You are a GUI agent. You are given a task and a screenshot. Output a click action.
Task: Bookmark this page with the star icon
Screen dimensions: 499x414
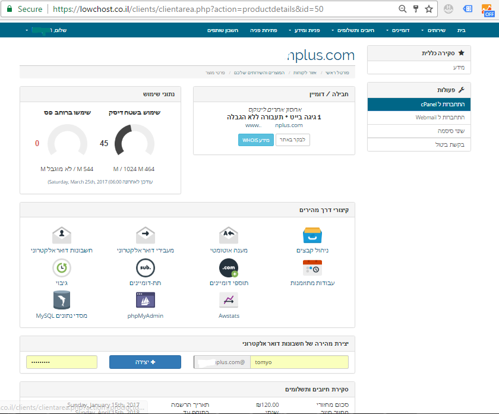click(428, 10)
